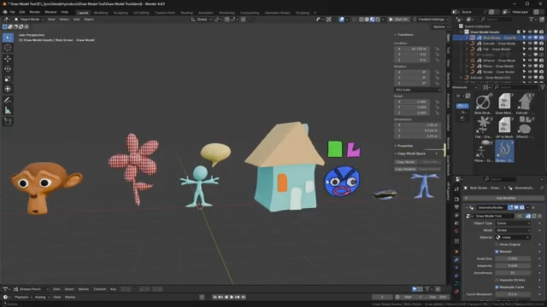Viewport: 547px width, 307px height.
Task: Collapse the Draw Model Assets collection
Action: coord(462,32)
